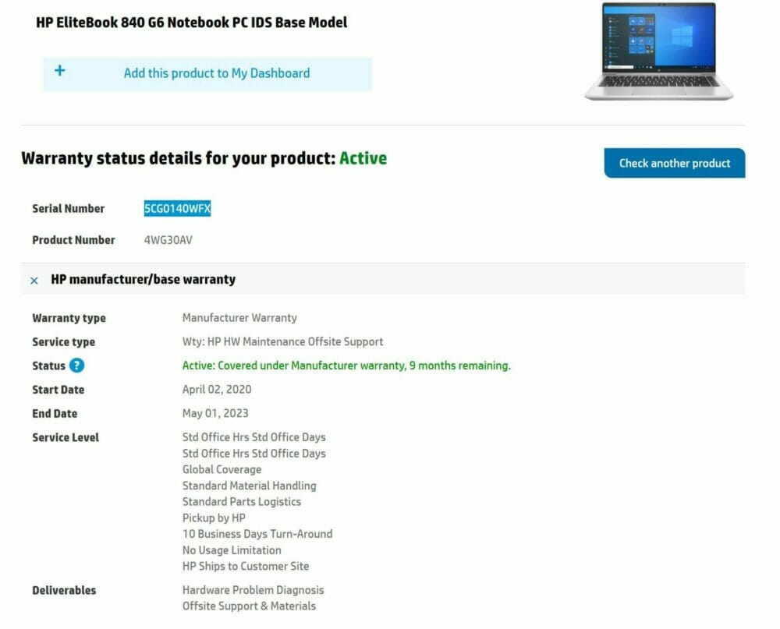Image resolution: width=780 pixels, height=629 pixels.
Task: Select the highlighted serial number 5CG0140WFX
Action: 177,208
